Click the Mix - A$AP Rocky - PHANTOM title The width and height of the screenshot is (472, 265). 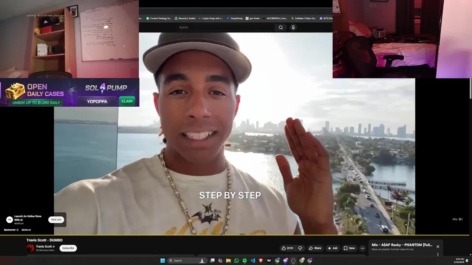pos(402,245)
